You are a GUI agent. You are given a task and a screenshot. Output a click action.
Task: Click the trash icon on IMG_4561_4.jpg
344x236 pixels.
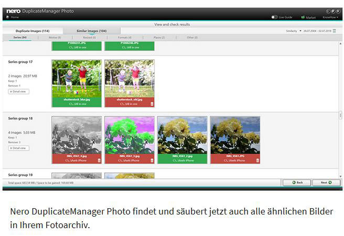click(99, 160)
